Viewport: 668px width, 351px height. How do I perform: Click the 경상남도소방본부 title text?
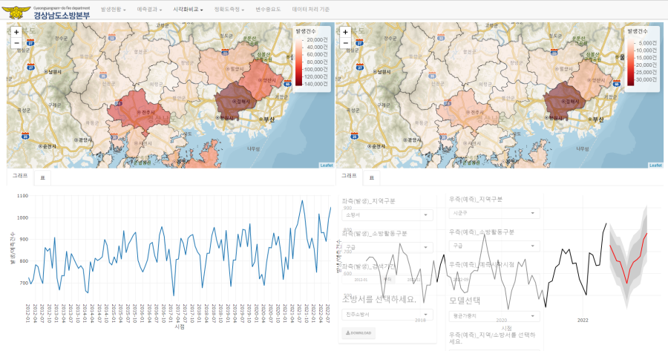[x=62, y=16]
